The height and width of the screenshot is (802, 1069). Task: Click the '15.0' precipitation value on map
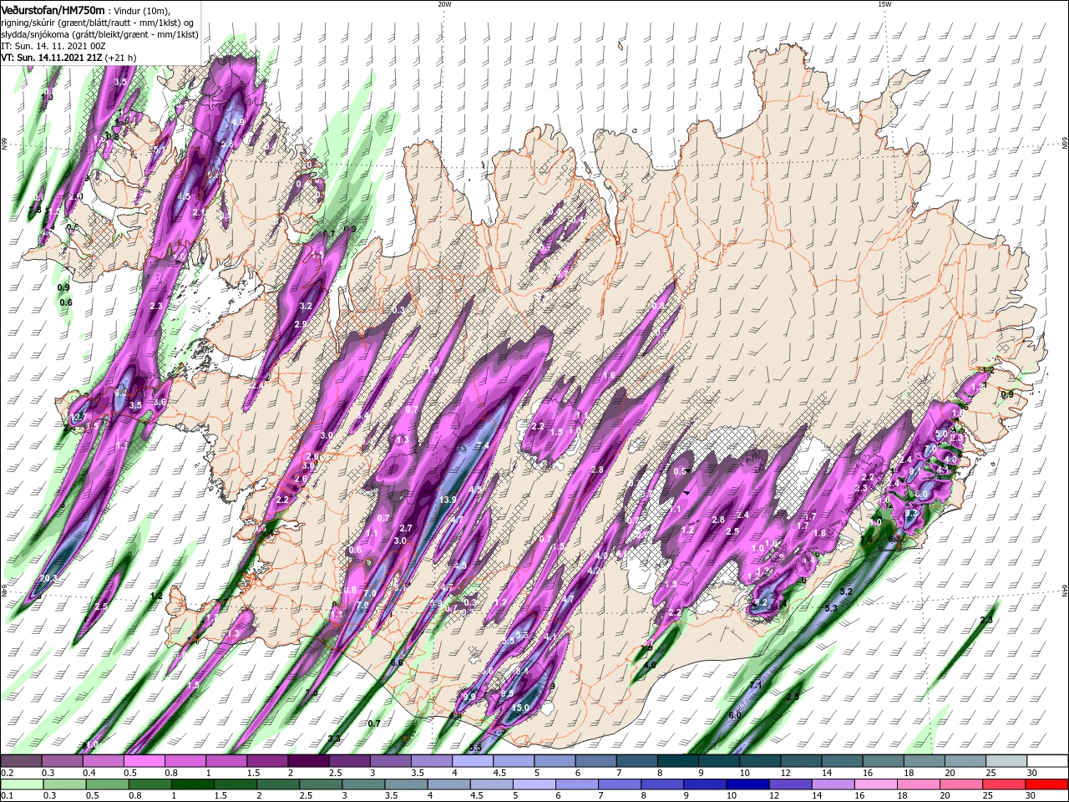(x=520, y=708)
